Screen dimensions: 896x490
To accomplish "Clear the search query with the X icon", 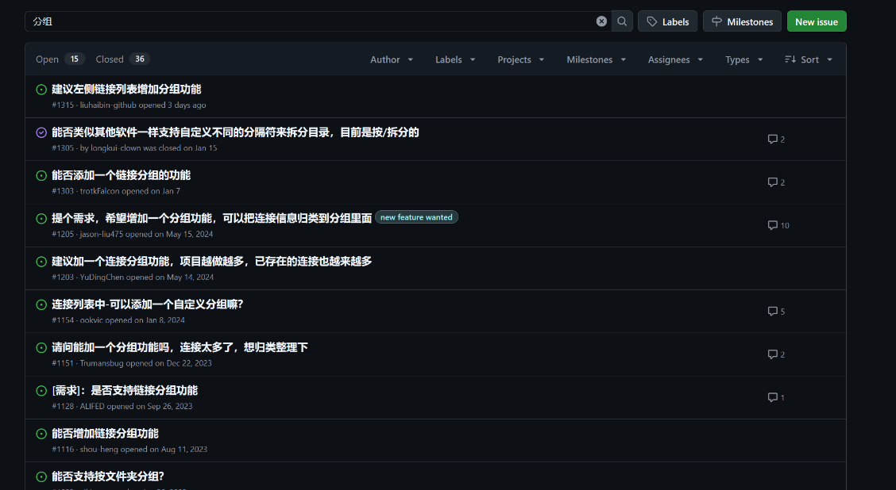I will point(601,21).
